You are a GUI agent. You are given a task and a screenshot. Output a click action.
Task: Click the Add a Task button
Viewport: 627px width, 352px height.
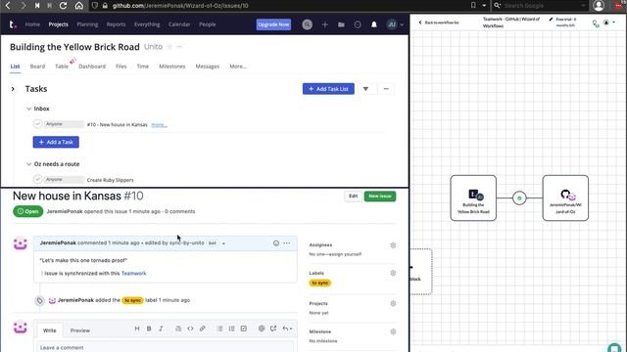56,142
